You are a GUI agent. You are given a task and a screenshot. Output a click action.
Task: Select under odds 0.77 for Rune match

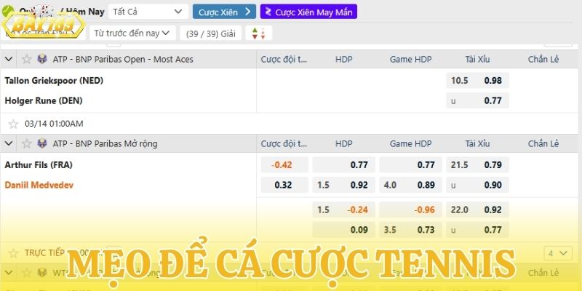[x=477, y=100]
